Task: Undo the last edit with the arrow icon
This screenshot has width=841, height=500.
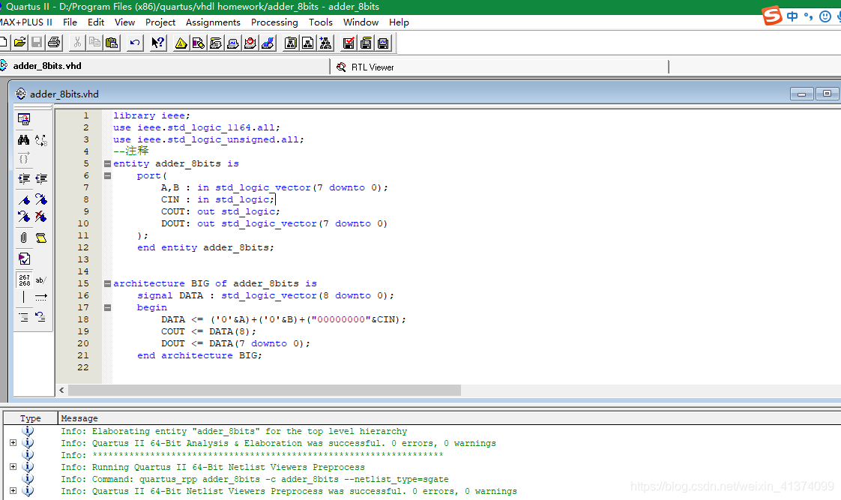Action: click(x=135, y=43)
